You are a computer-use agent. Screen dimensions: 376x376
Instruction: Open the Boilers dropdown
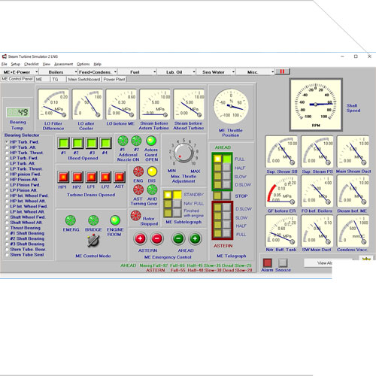59,72
